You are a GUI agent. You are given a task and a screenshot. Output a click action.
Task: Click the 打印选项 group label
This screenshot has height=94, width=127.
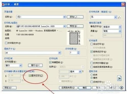click(93, 41)
